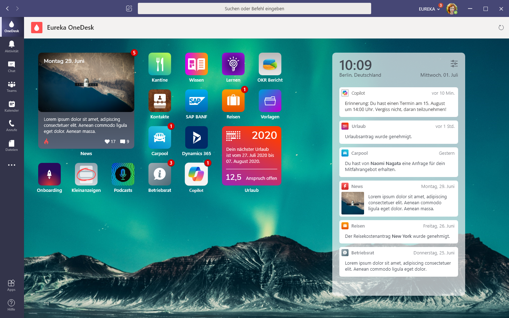Like the news post heart icon
This screenshot has height=318, width=509.
(107, 141)
